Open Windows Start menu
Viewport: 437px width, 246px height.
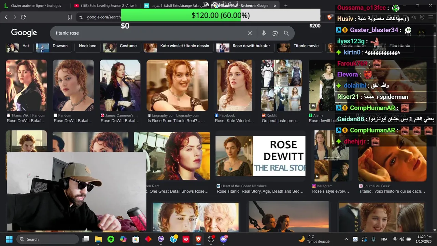pos(9,239)
